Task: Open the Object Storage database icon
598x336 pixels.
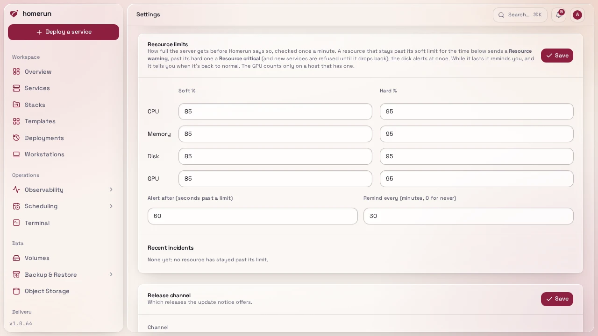Action: [x=16, y=291]
